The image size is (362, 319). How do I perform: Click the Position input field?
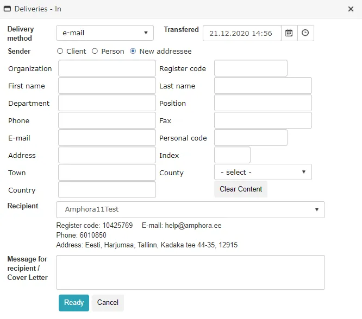point(263,103)
